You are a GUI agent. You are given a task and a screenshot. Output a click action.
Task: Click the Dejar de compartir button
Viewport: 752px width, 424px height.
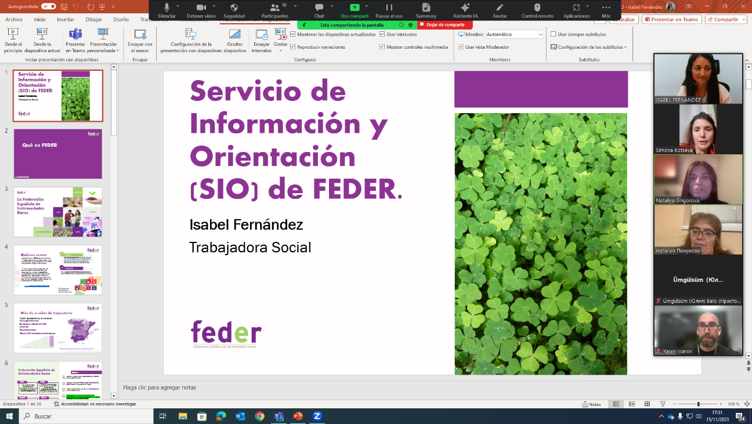[x=445, y=25]
